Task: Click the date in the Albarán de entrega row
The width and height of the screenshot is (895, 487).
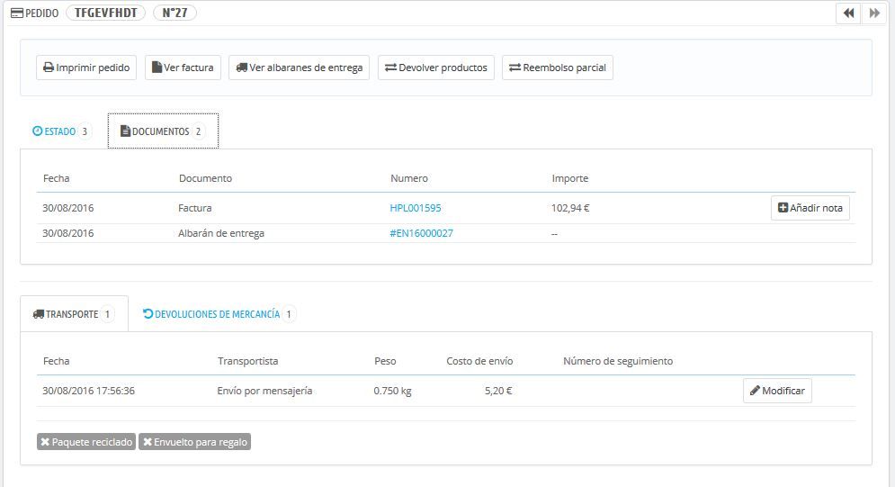Action: [x=68, y=233]
